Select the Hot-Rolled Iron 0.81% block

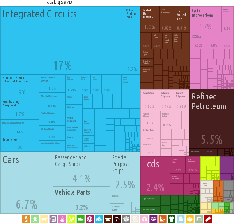coord(182,19)
